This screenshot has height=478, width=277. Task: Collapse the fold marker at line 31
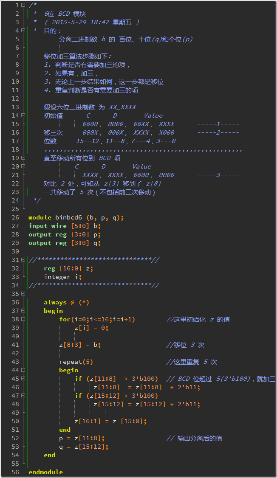click(23, 260)
